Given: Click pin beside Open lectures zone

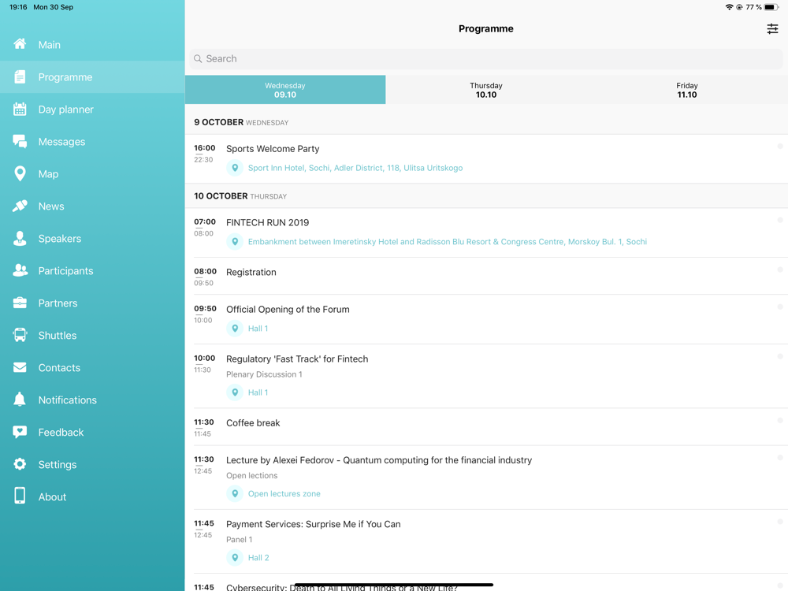Looking at the screenshot, I should [x=235, y=494].
